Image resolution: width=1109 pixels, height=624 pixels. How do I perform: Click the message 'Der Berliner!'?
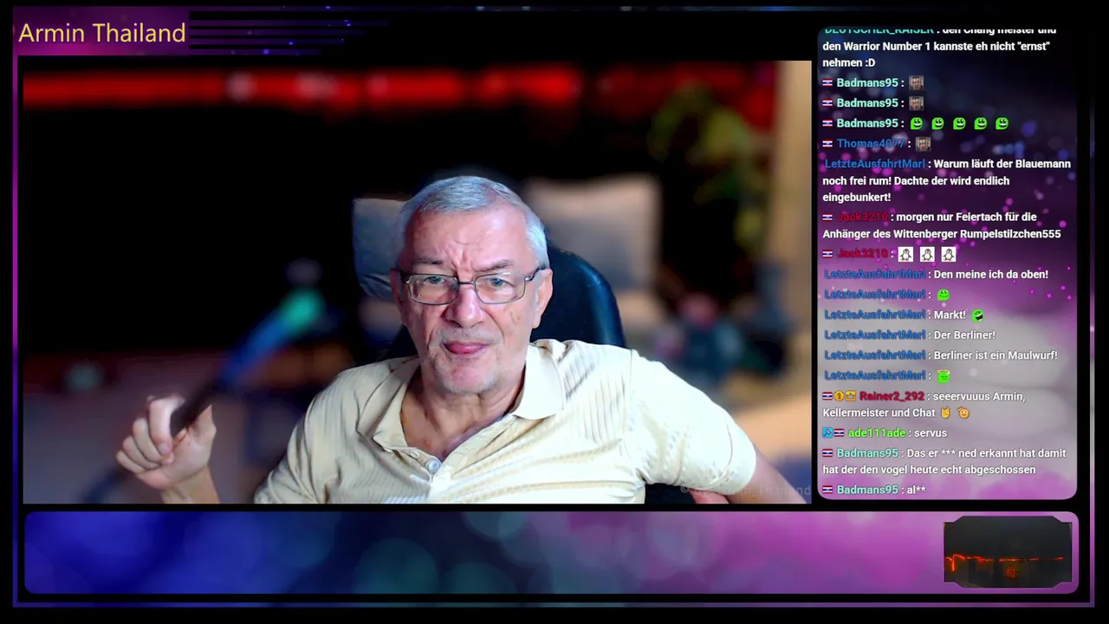point(964,335)
